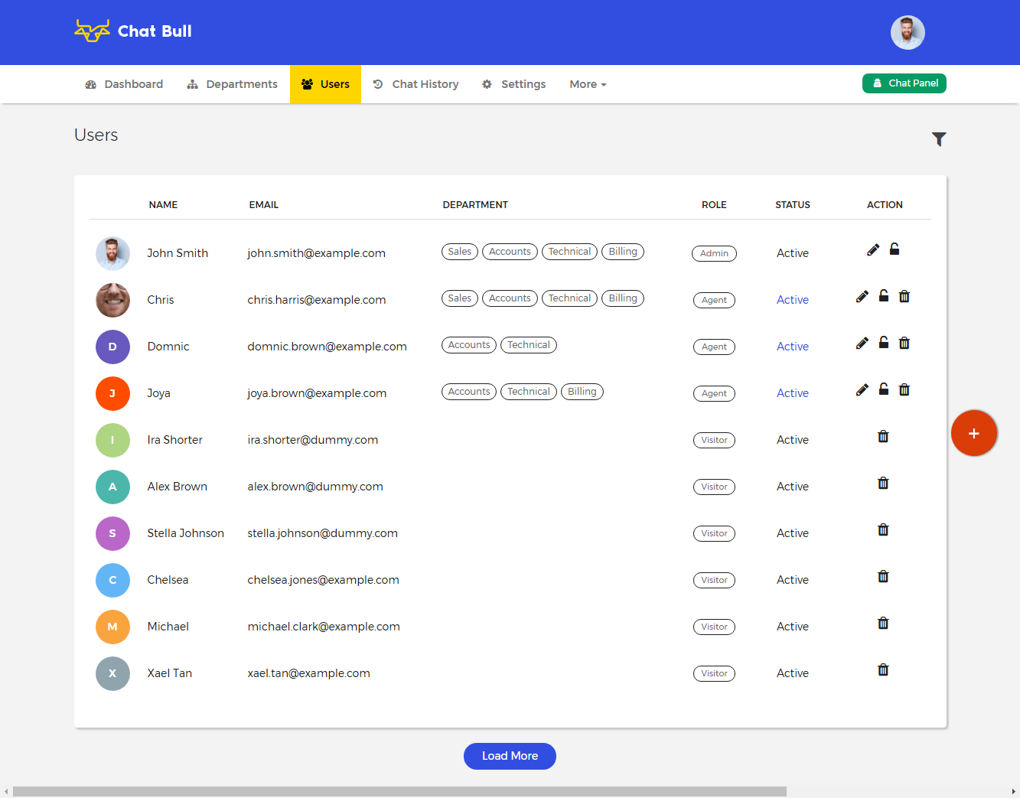The image size is (1020, 798).
Task: Click Active status link for Domnic
Action: tap(793, 347)
